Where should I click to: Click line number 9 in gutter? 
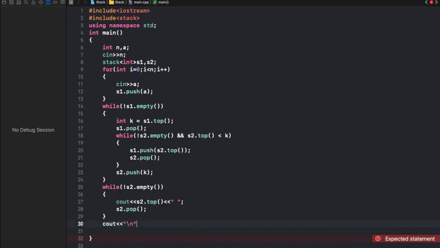[81, 70]
